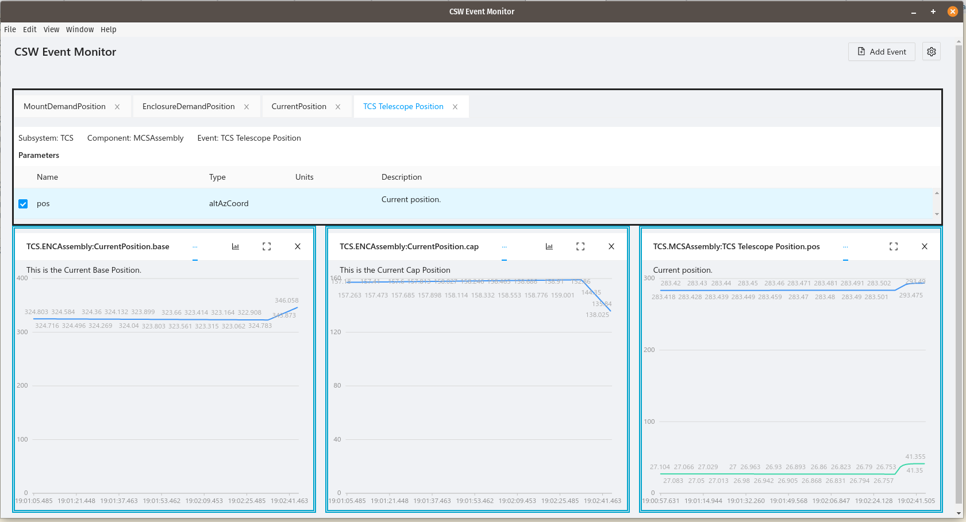966x522 pixels.
Task: Close the EnclosureDemandPosition tab
Action: 247,107
